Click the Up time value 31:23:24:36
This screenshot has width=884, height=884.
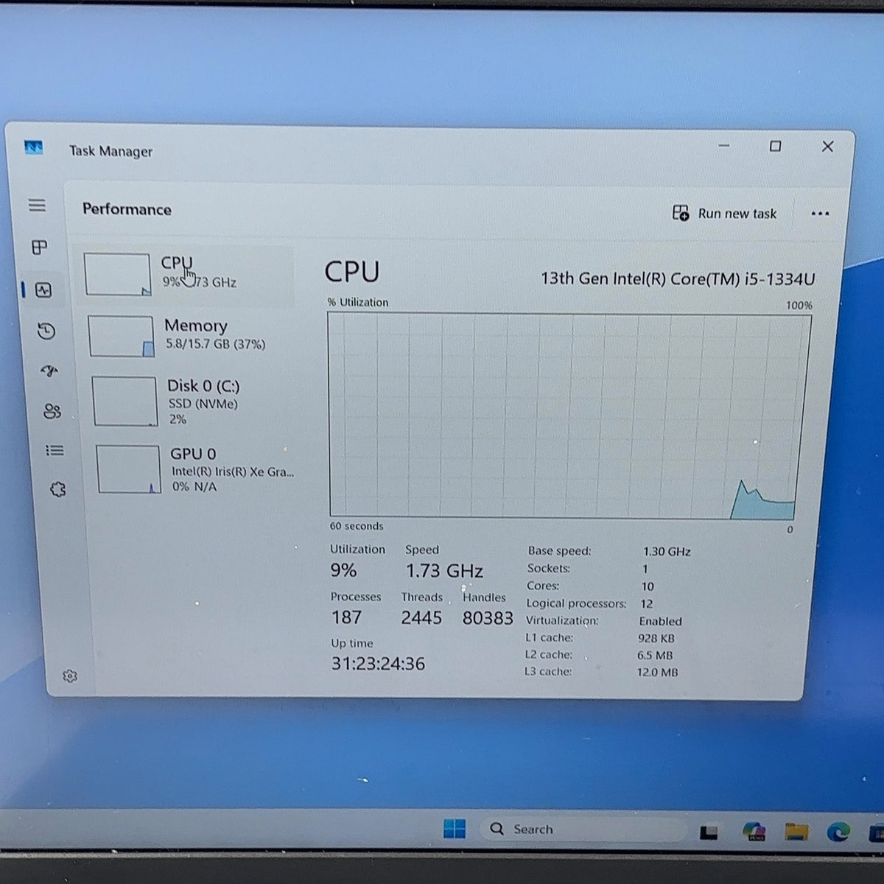pyautogui.click(x=378, y=664)
